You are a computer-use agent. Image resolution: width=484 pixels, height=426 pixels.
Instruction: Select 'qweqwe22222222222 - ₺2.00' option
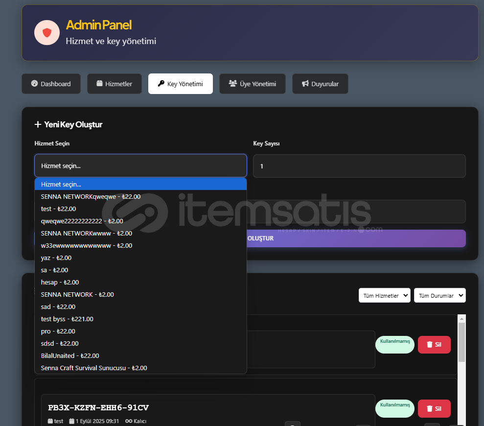[x=141, y=221]
